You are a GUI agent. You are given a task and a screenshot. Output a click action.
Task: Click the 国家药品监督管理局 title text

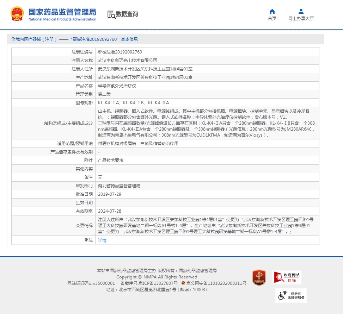click(62, 12)
